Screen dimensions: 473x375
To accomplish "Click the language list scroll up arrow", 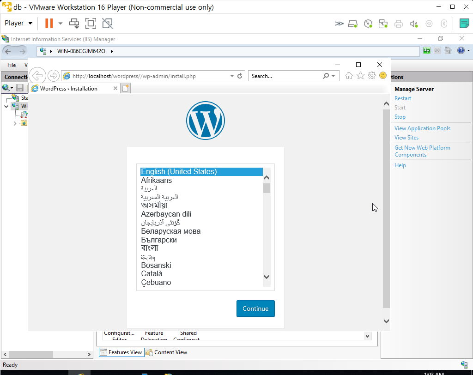I will tap(267, 178).
